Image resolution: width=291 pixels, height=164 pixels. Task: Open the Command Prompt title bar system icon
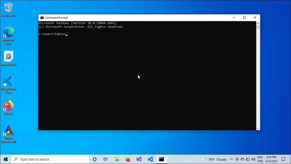pyautogui.click(x=42, y=18)
